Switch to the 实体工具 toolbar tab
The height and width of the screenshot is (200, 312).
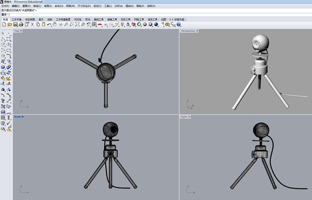pyautogui.click(x=125, y=19)
